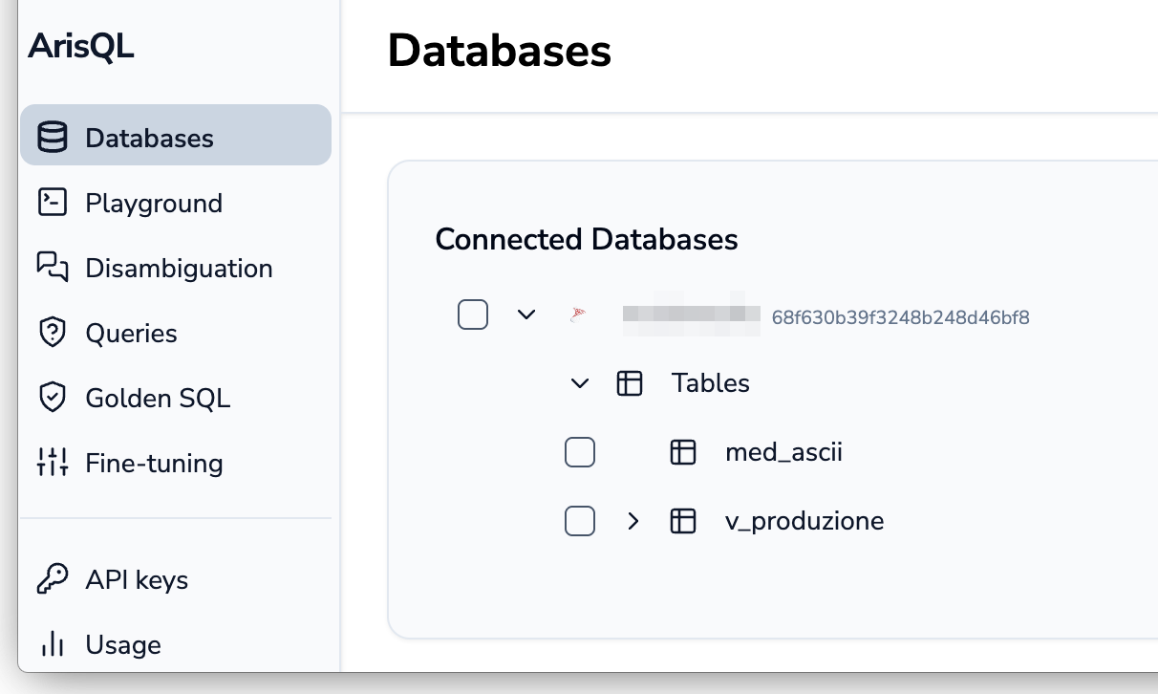
Task: Select the v_produzione table checkbox
Action: [x=580, y=521]
